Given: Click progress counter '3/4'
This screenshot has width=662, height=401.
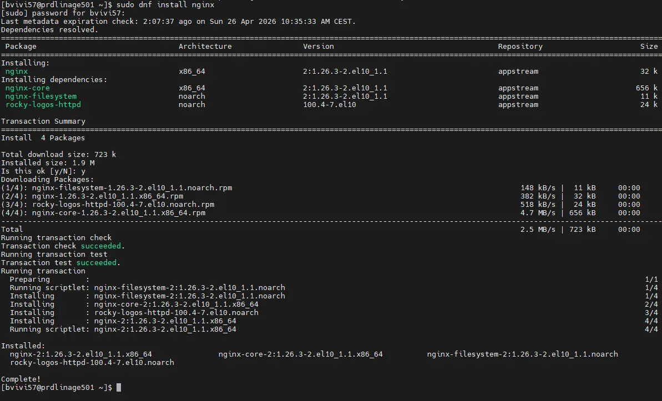Looking at the screenshot, I should (651, 313).
